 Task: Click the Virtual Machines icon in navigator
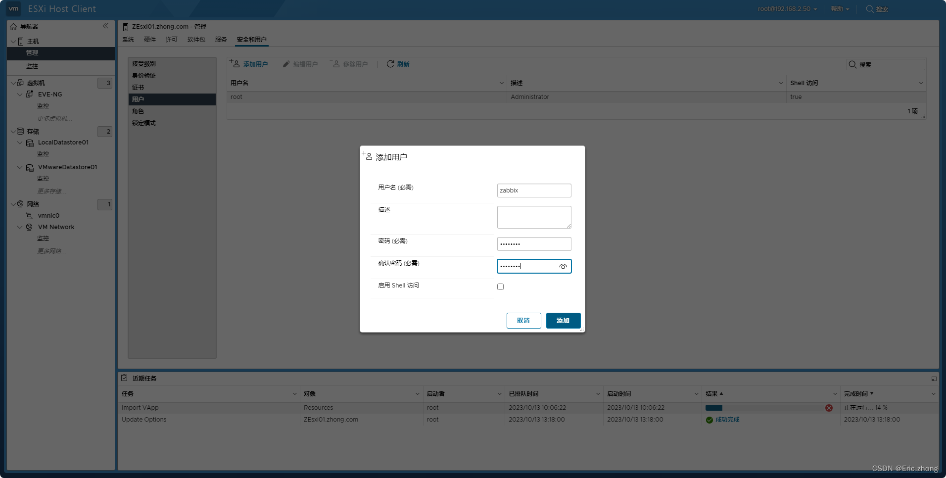(21, 83)
